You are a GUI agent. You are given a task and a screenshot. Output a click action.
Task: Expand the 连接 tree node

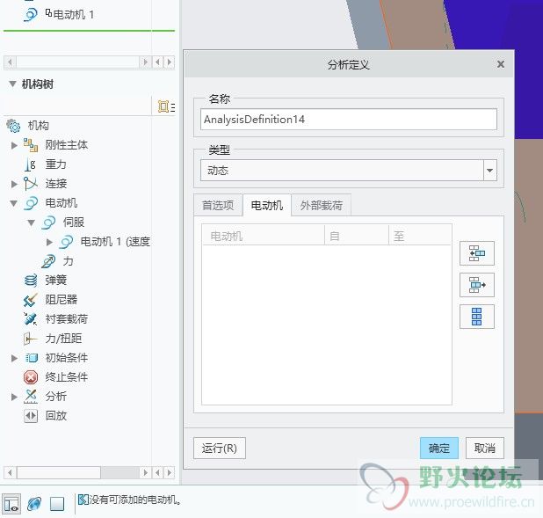(x=14, y=184)
